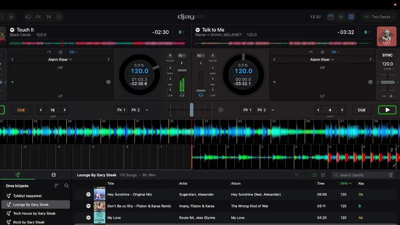Screen dimensions: 400x225
Task: Expand left deck FX options chevron
Action: [x=147, y=110]
